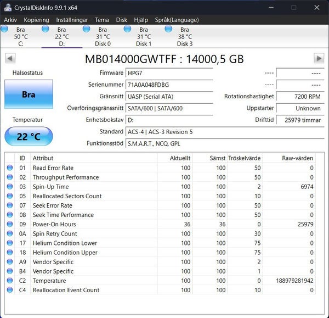Open the Språk(Language) menu
The image size is (329, 318).
point(177,20)
